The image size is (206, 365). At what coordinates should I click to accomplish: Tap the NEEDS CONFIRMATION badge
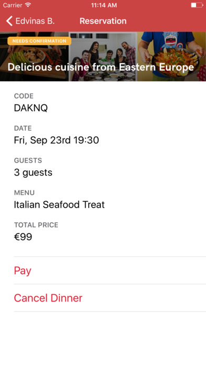click(x=39, y=41)
